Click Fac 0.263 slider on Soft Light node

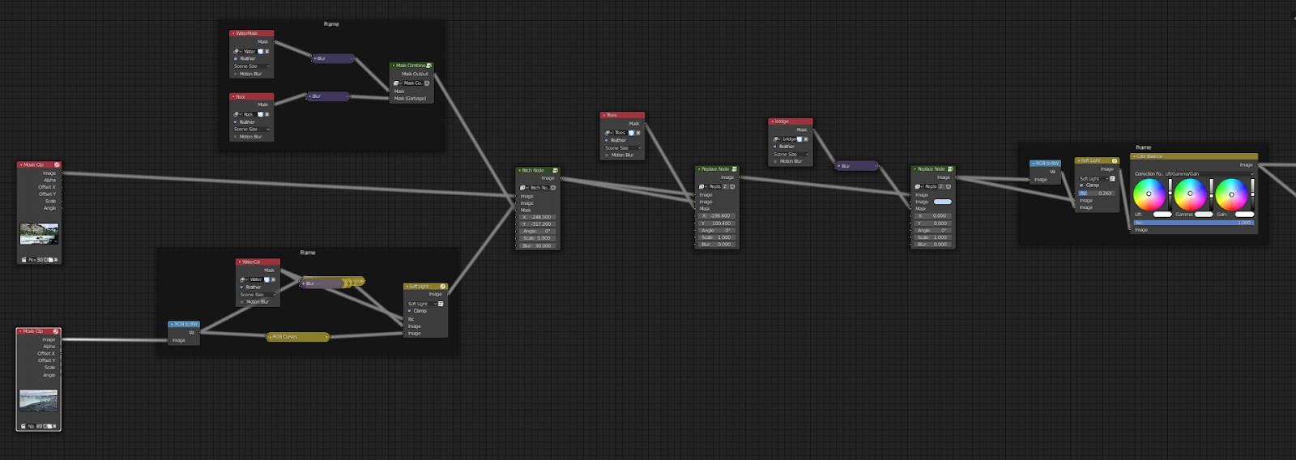1097,194
